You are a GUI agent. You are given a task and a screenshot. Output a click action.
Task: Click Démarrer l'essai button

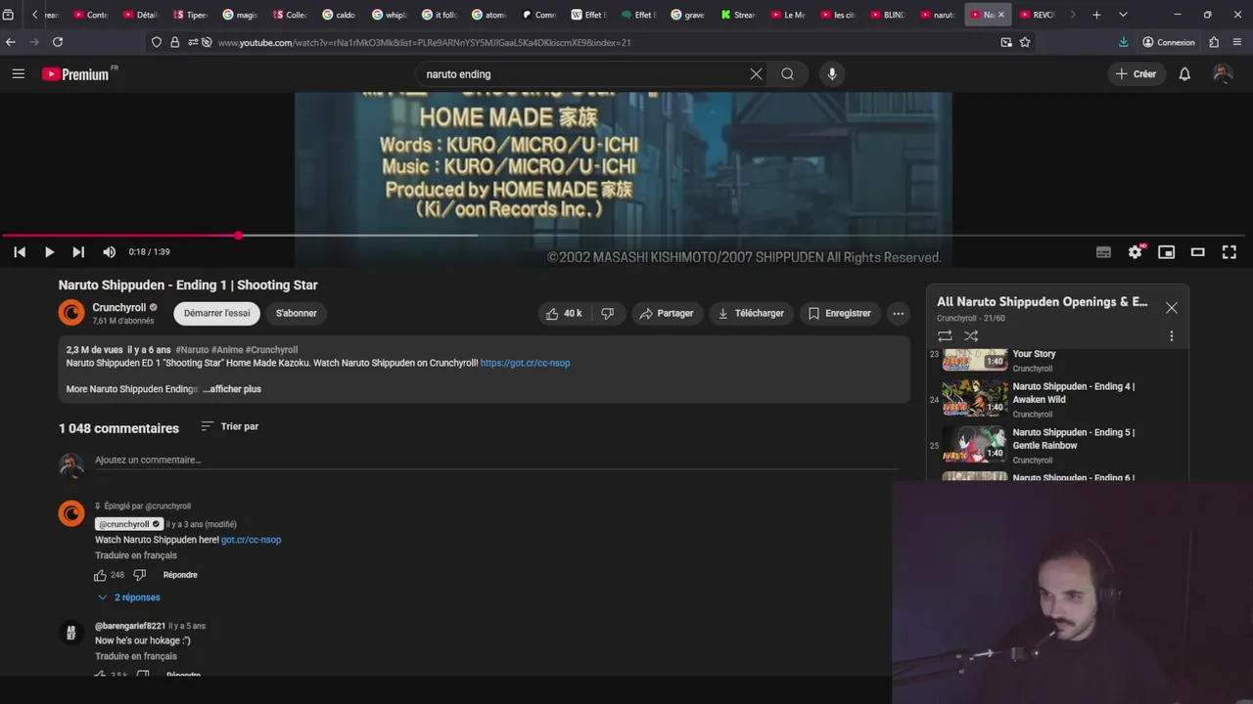point(217,313)
